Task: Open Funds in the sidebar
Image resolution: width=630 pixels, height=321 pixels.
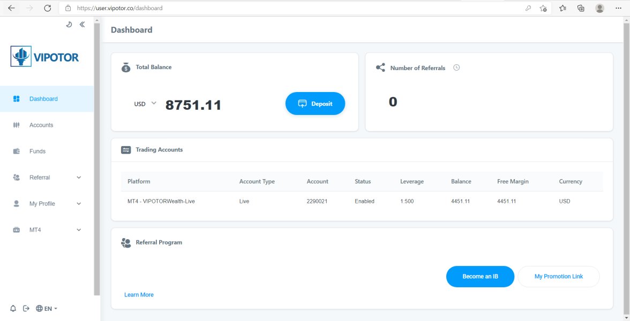Action: (x=37, y=151)
